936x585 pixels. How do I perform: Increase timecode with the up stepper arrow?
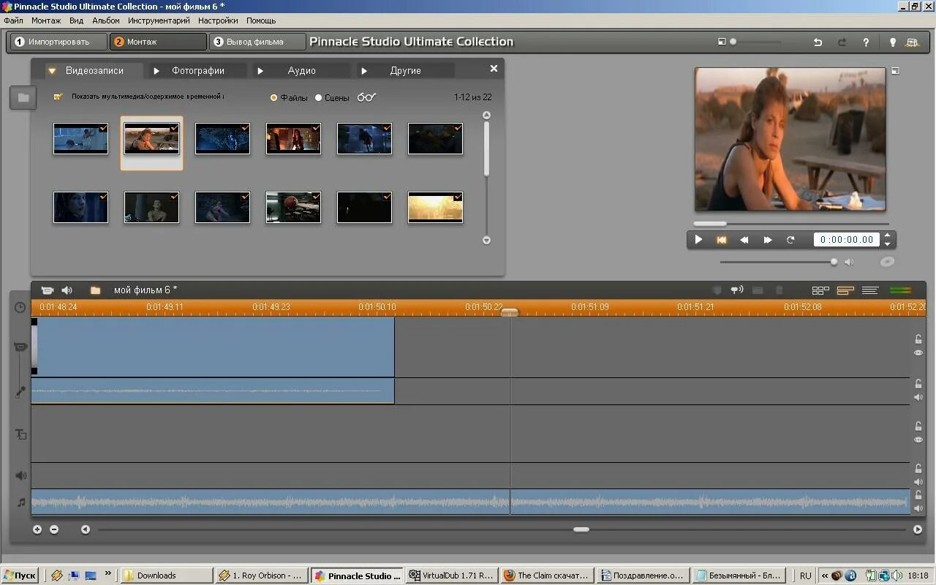click(x=888, y=235)
